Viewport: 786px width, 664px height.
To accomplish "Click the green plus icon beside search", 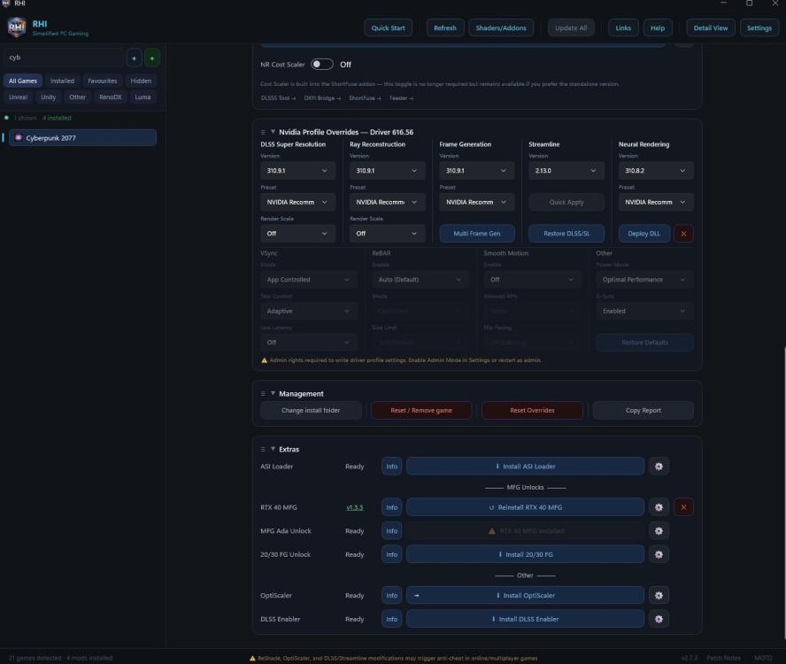I will pos(152,58).
